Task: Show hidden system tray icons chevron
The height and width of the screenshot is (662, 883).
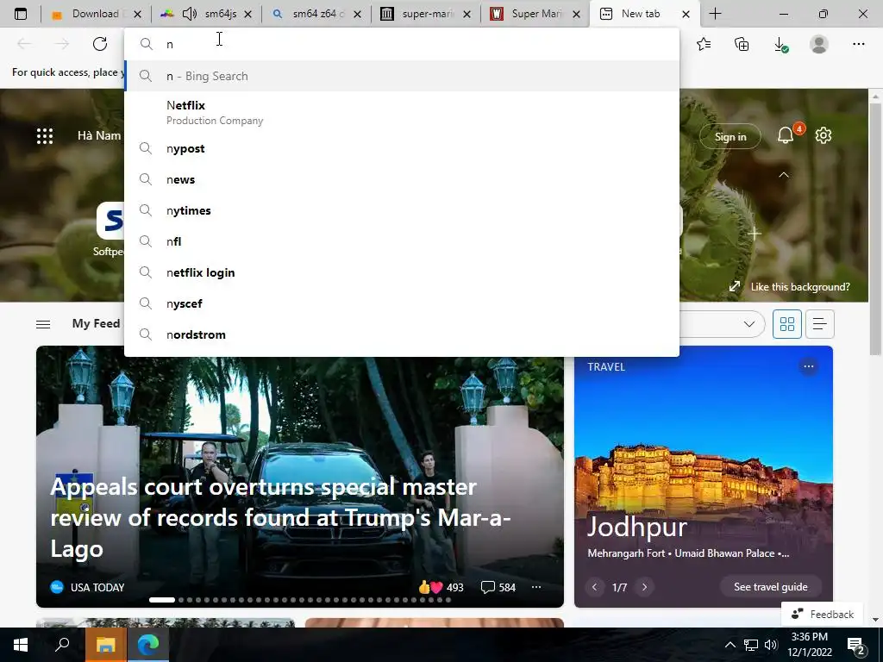Action: pos(730,645)
